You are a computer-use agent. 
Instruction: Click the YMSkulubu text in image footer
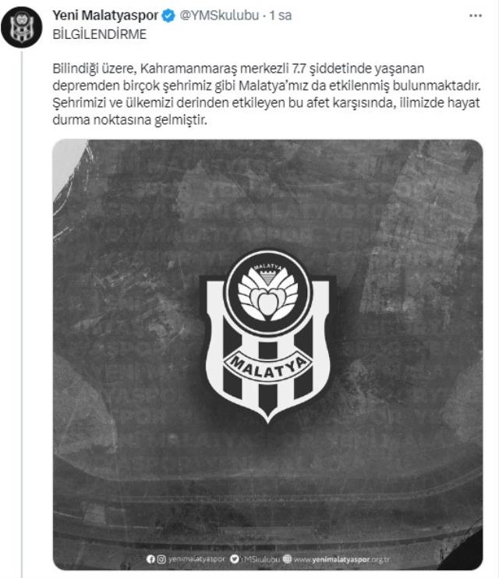pyautogui.click(x=260, y=559)
